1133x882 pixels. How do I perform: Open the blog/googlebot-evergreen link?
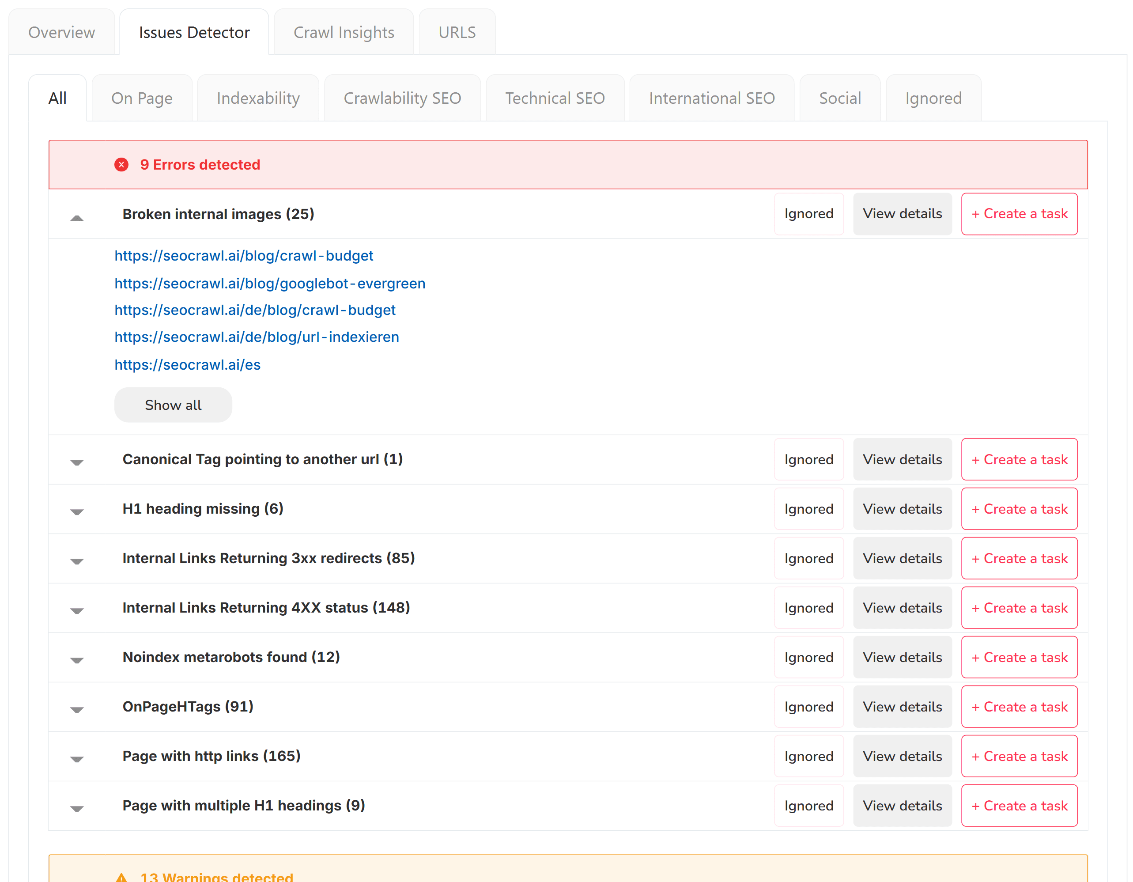[x=270, y=283]
